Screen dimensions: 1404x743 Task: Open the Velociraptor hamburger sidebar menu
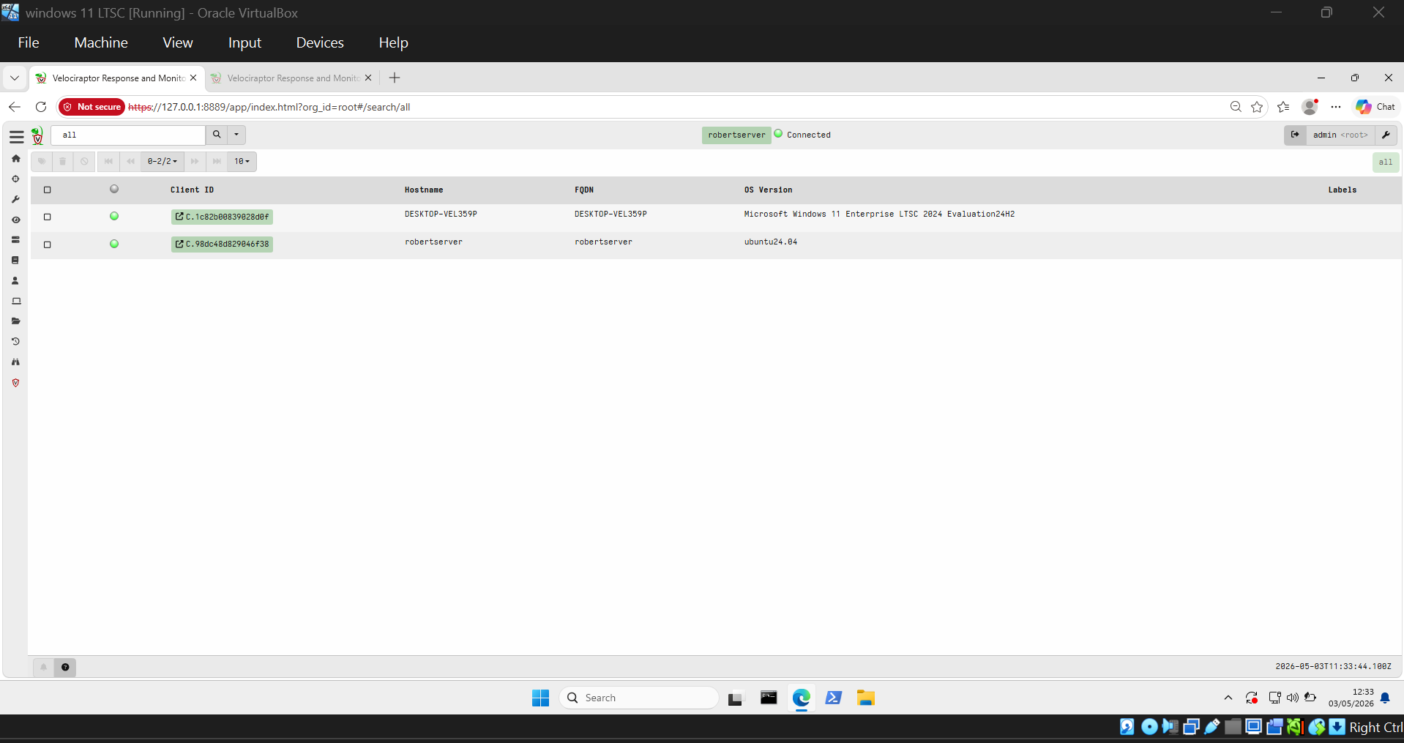pyautogui.click(x=16, y=136)
